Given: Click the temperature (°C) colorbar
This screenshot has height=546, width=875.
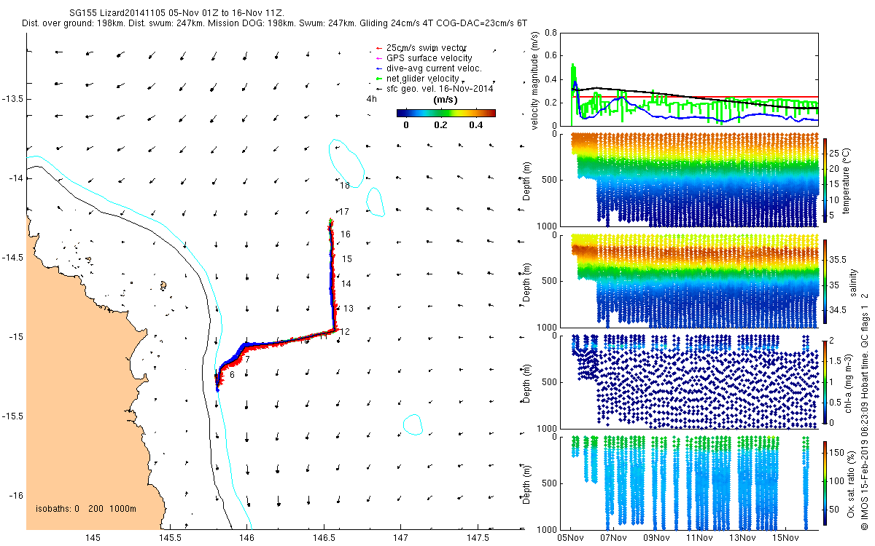Looking at the screenshot, I should (x=825, y=180).
